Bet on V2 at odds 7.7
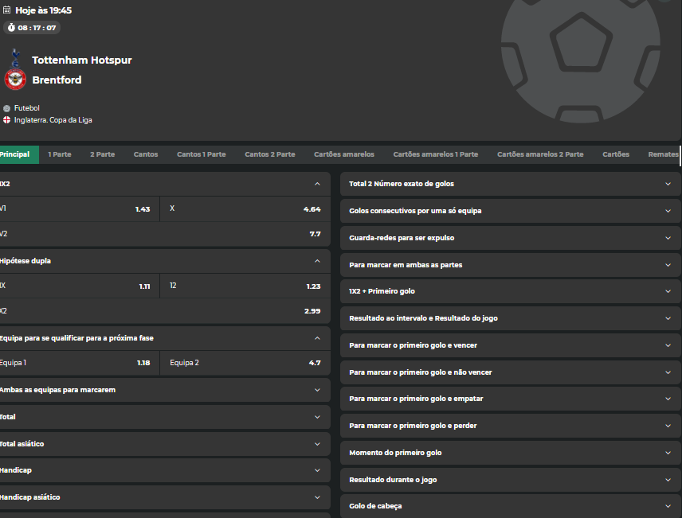This screenshot has height=518, width=682. [x=165, y=234]
